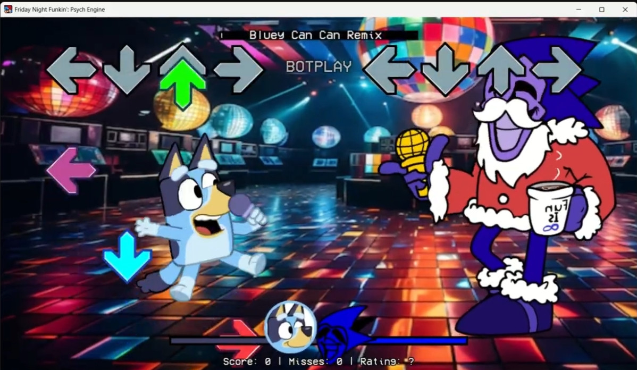Viewport: 637px width, 370px height.
Task: Click the Bluey Can Can Remix song progress bar
Action: click(319, 35)
